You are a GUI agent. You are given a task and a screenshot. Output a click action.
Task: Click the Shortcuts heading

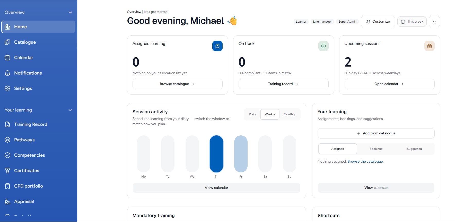click(328, 216)
